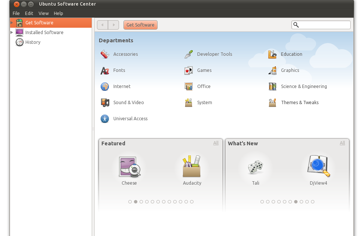Expand the Installed Software tree item

pyautogui.click(x=12, y=32)
